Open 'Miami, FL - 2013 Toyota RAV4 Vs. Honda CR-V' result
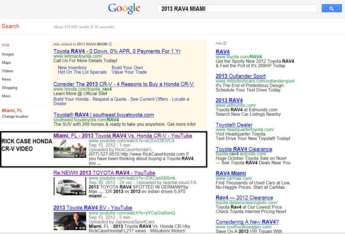The height and width of the screenshot is (234, 345). click(123, 136)
